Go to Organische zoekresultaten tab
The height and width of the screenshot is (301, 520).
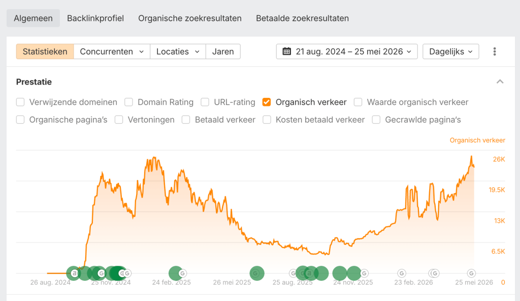click(x=190, y=18)
